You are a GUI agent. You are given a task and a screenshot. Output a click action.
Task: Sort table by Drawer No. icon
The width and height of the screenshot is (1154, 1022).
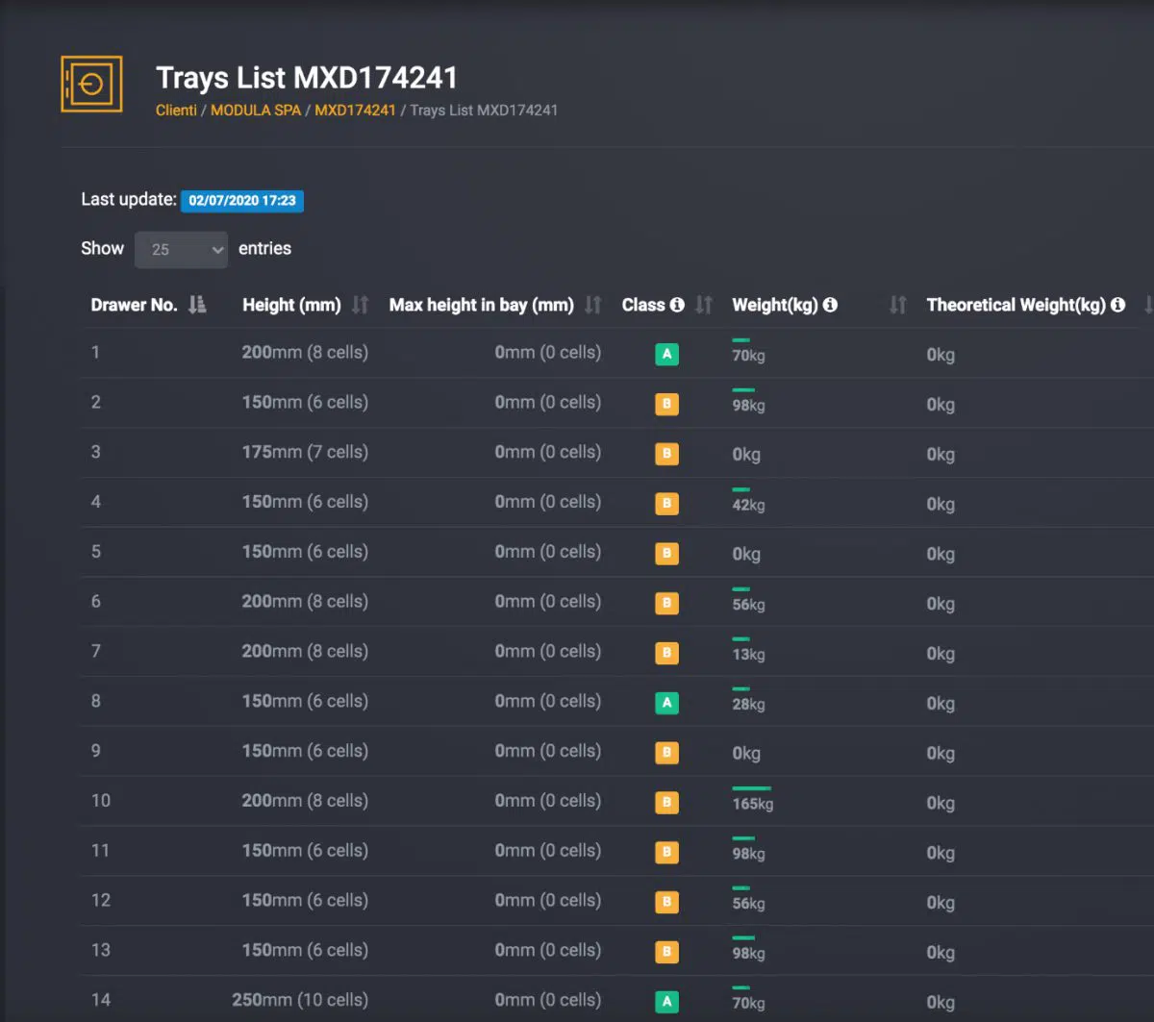click(197, 305)
